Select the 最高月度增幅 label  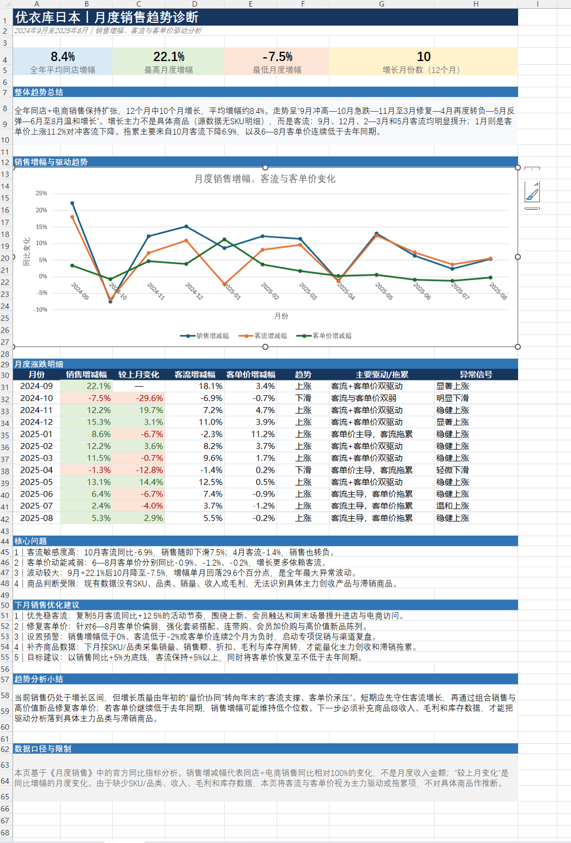(169, 70)
